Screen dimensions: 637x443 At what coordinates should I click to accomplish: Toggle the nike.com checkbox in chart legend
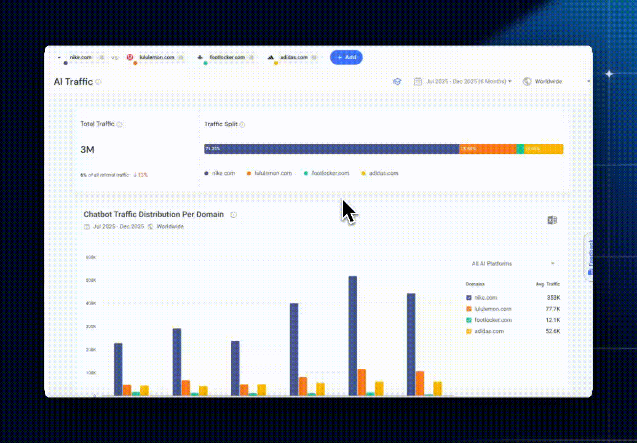(469, 298)
